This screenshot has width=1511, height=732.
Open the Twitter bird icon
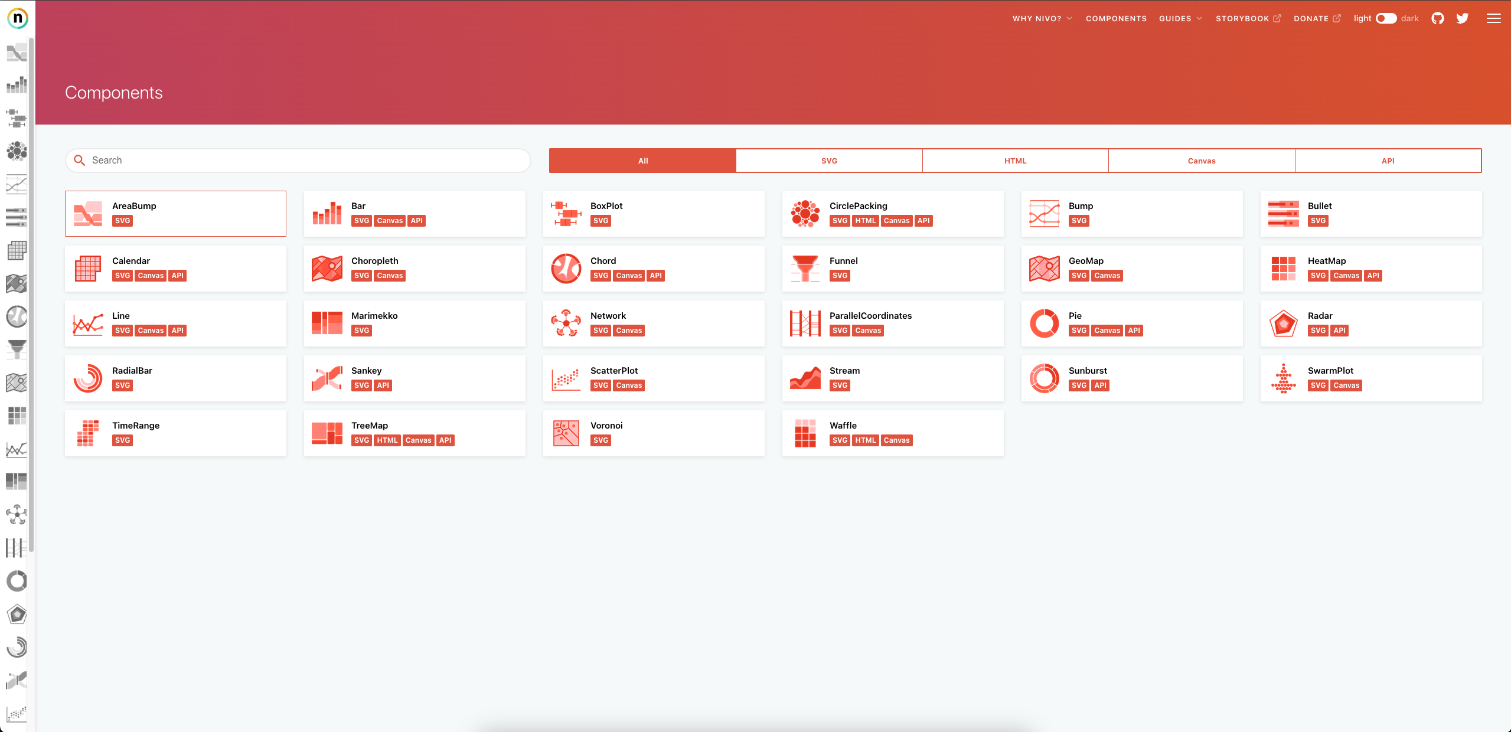click(x=1463, y=18)
